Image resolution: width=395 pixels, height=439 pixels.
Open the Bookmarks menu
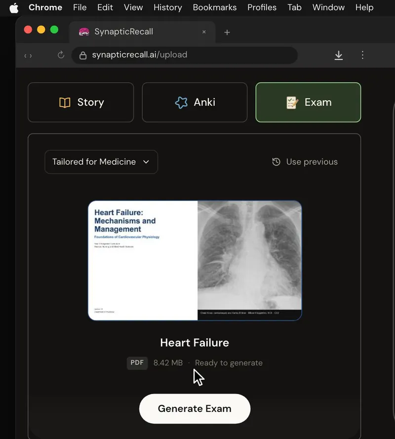pyautogui.click(x=215, y=7)
